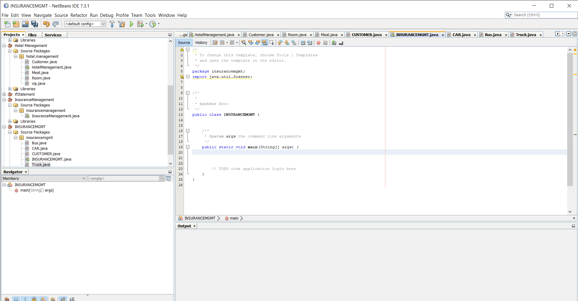Toggle a bookmark on the current line
Screen dimensions: 578x301
point(294,43)
